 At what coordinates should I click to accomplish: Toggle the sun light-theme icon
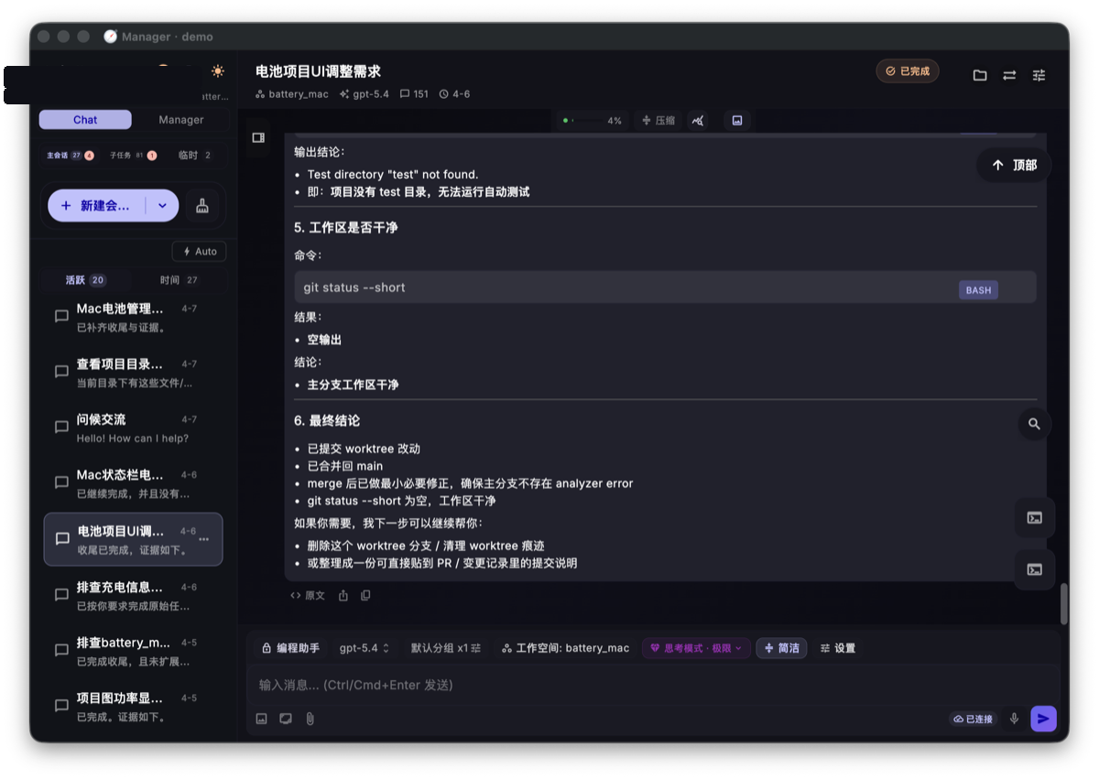(218, 71)
